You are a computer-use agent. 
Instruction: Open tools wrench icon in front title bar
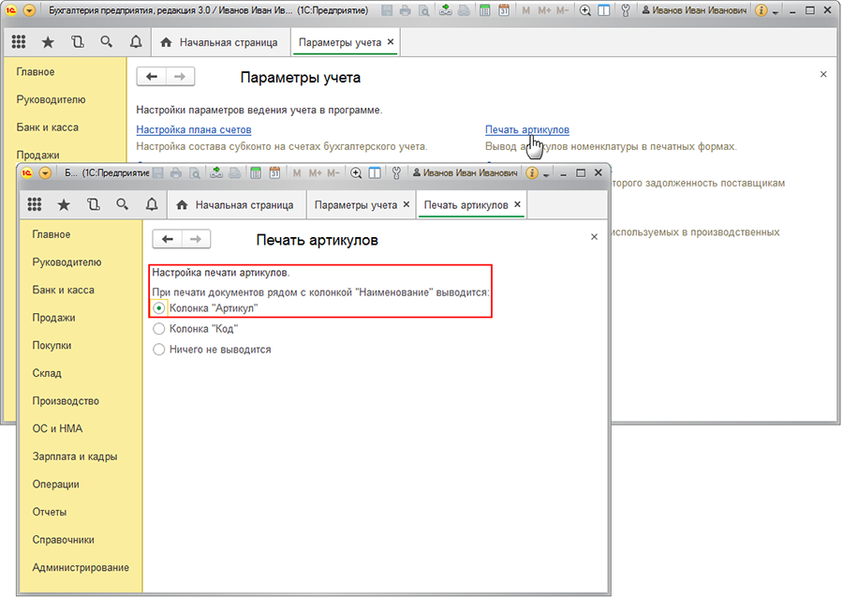(396, 172)
